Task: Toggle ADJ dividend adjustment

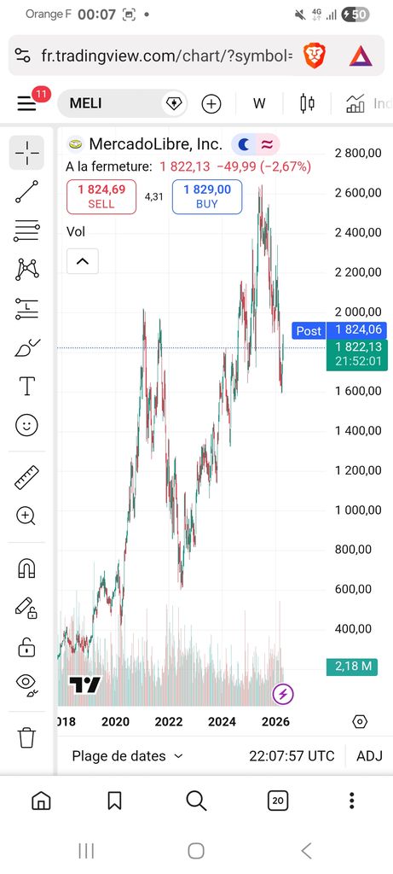Action: [x=370, y=756]
